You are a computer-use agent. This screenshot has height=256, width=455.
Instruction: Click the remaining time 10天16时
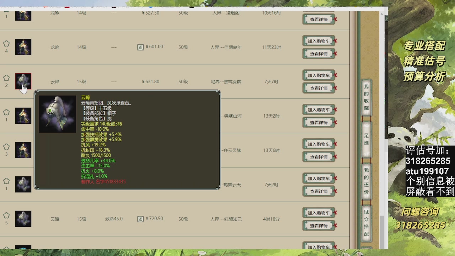[271, 13]
